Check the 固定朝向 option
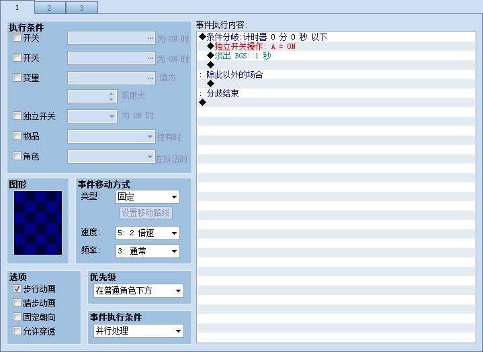The height and width of the screenshot is (352, 483). pos(17,317)
